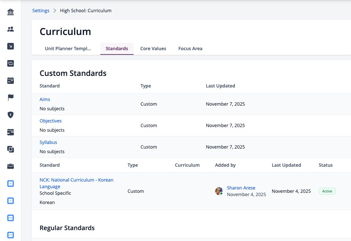Open the DP programme badge icon

point(11,184)
